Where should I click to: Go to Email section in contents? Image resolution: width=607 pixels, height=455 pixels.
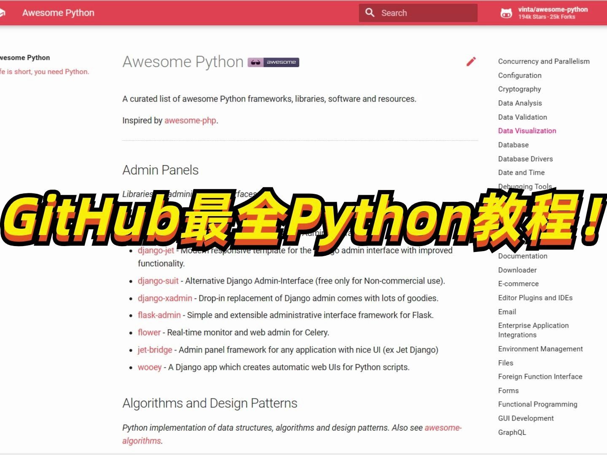click(507, 312)
